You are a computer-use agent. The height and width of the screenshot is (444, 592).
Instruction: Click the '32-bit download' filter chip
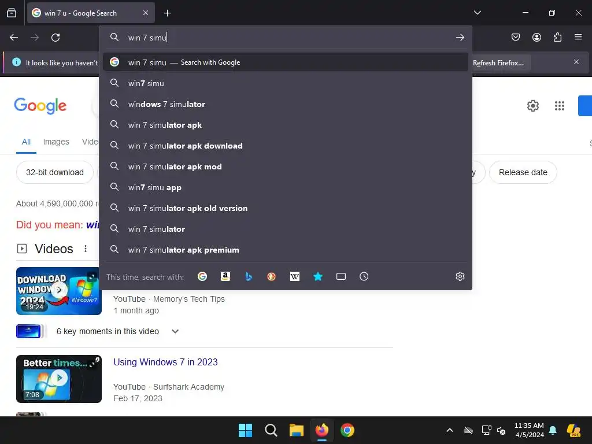click(55, 172)
